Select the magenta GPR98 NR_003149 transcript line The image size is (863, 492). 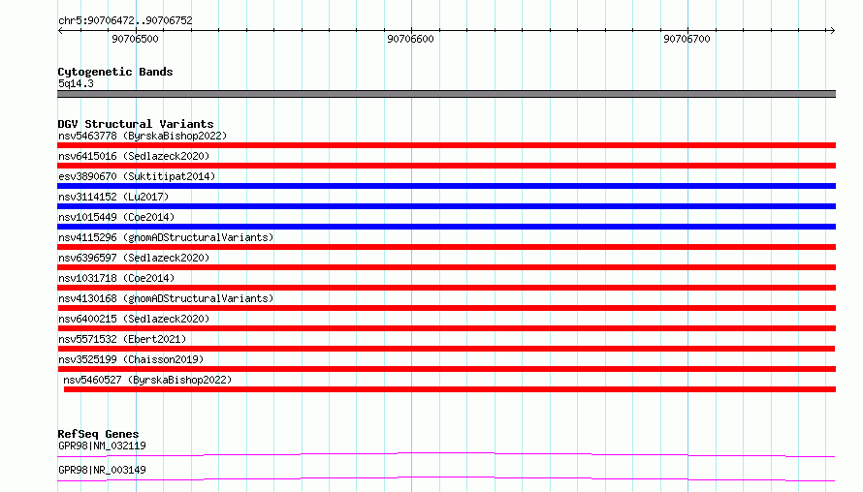(446, 478)
